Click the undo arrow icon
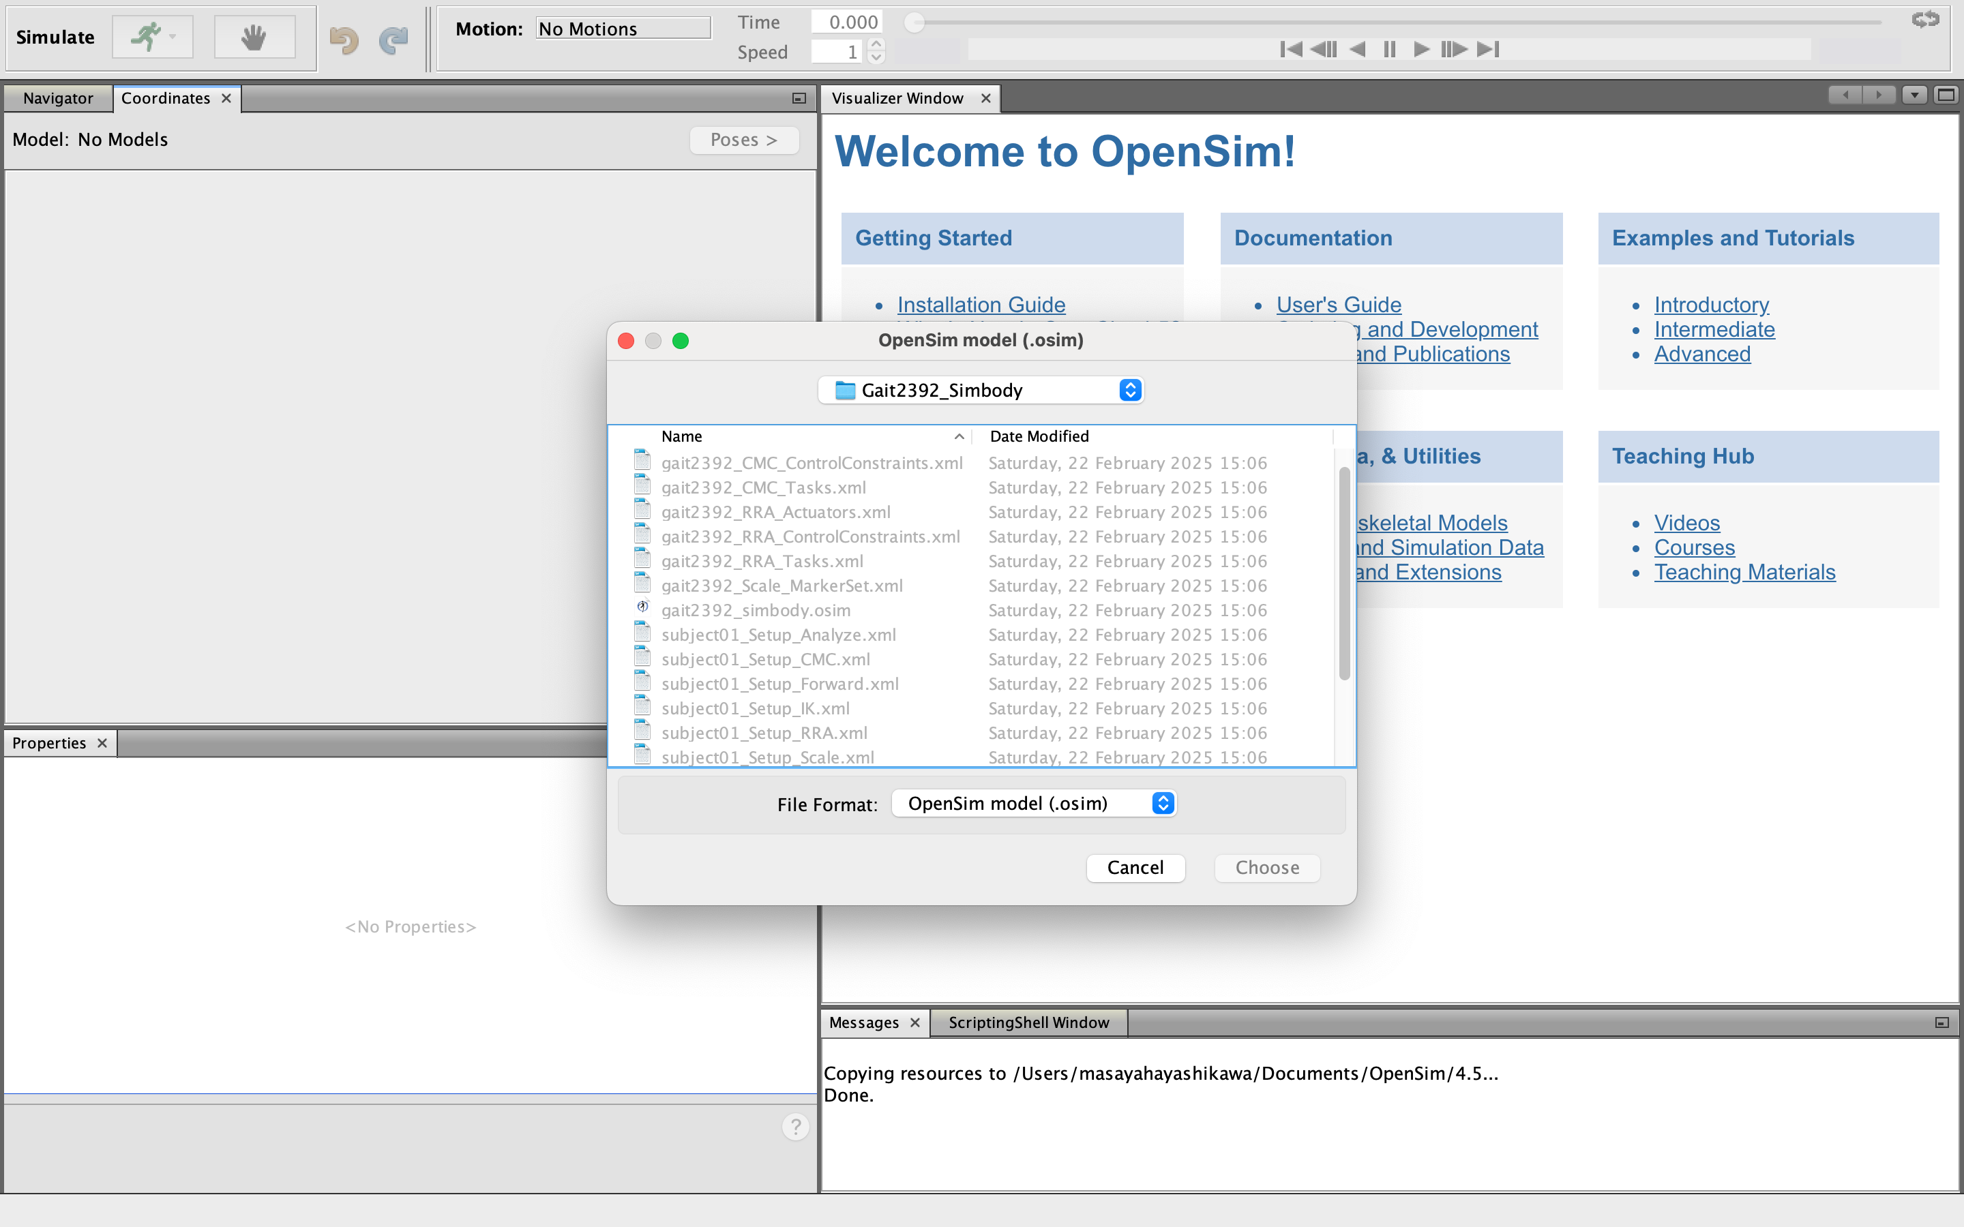This screenshot has height=1227, width=1964. (x=344, y=40)
